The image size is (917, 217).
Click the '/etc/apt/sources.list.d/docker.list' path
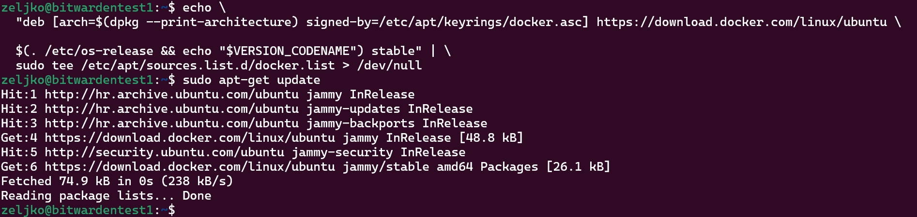[208, 66]
